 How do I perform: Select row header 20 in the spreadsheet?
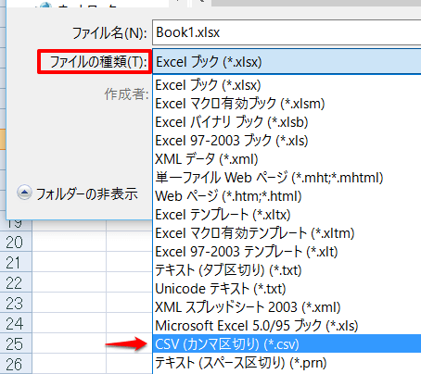point(16,242)
